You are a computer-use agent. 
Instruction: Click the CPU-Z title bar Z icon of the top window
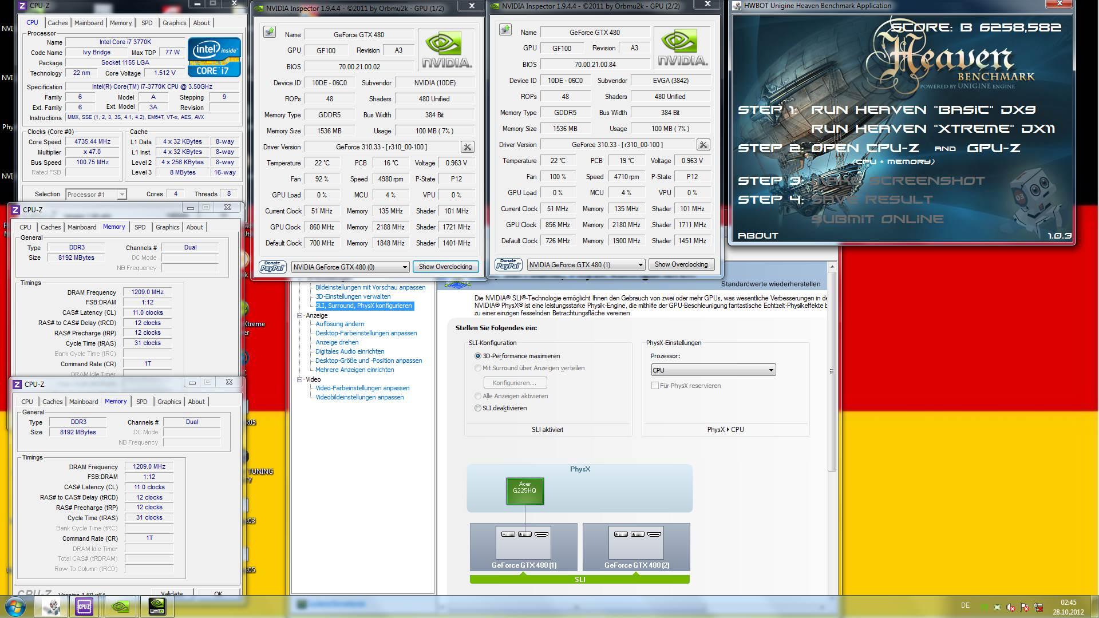pos(22,6)
